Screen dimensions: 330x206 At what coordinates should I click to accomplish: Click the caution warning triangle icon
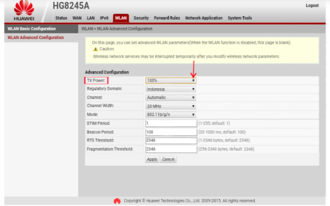tap(95, 49)
